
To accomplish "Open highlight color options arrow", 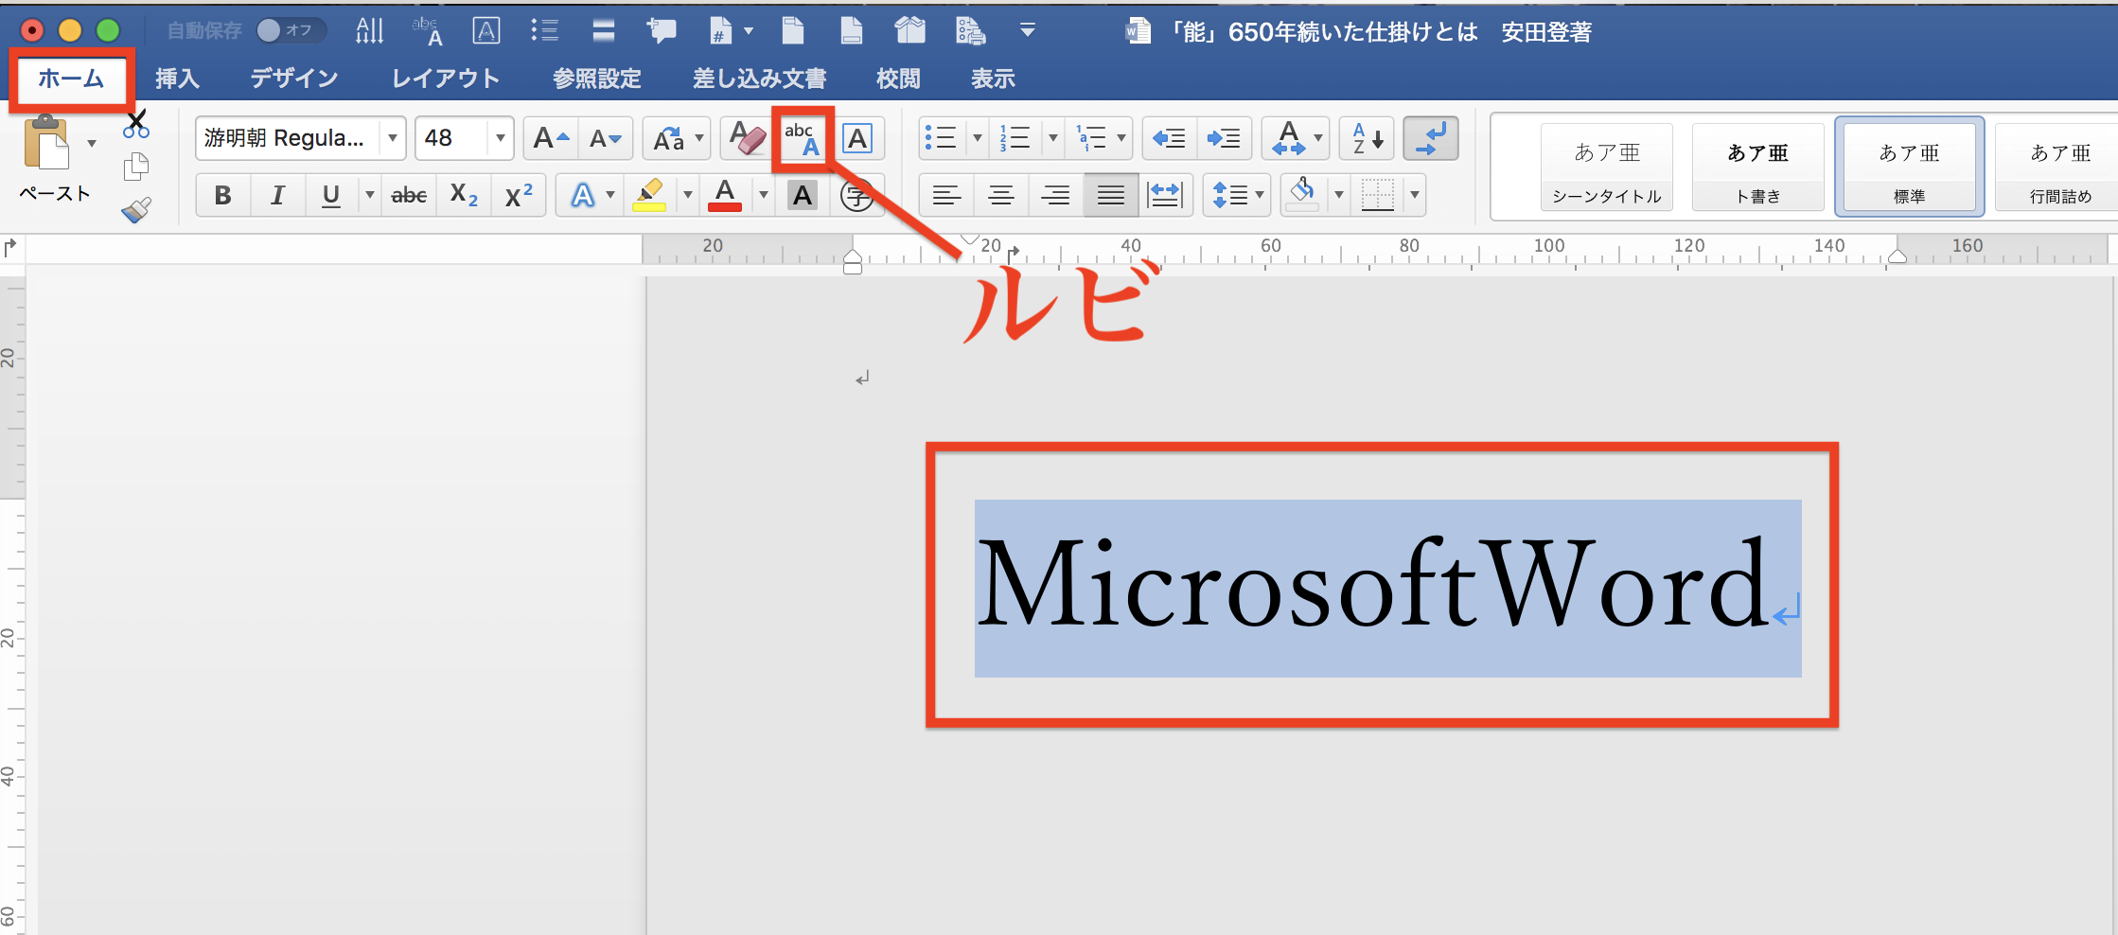I will click(688, 196).
